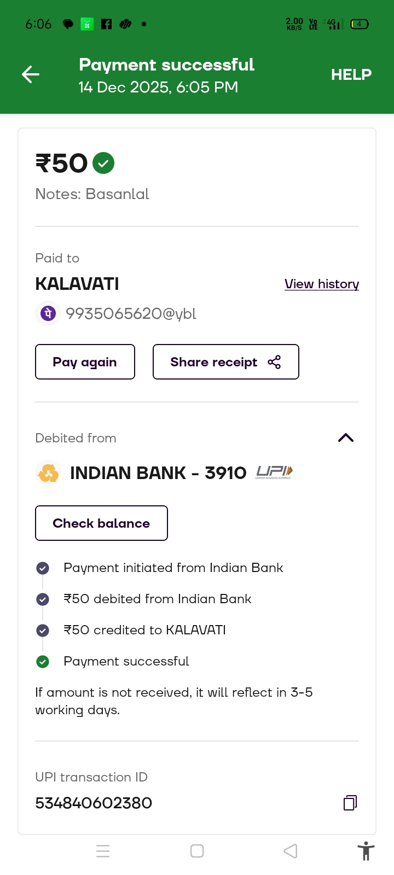Tap the Share receipt button
The height and width of the screenshot is (875, 394).
coord(225,362)
